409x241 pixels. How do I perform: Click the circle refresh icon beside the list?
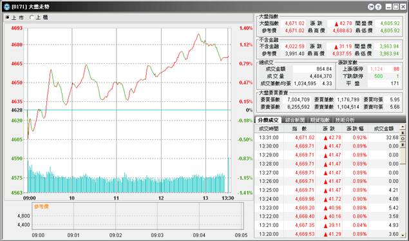(403, 139)
